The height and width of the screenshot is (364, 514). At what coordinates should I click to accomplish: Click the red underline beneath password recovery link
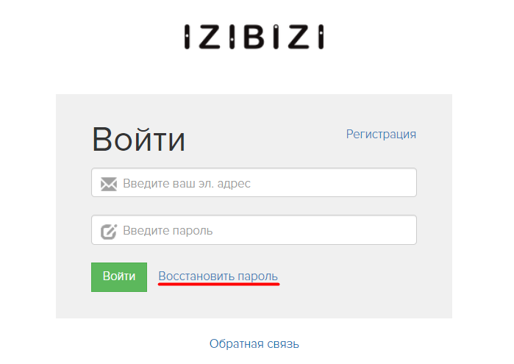218,284
